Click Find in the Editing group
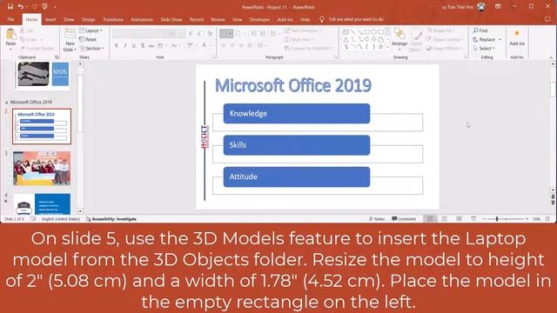Screen dimensions: 557x313 pos(480,30)
